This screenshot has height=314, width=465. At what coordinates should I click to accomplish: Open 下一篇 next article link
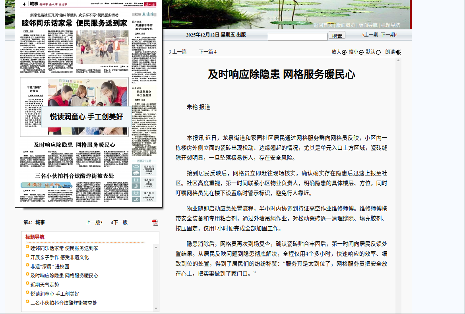[207, 52]
